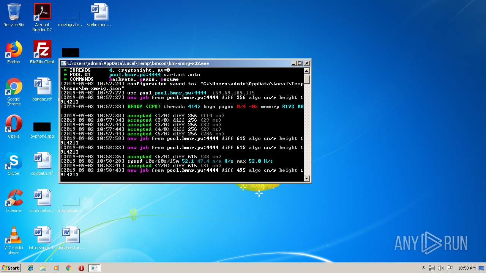Open the Recycle Bin desktop icon

[14, 15]
